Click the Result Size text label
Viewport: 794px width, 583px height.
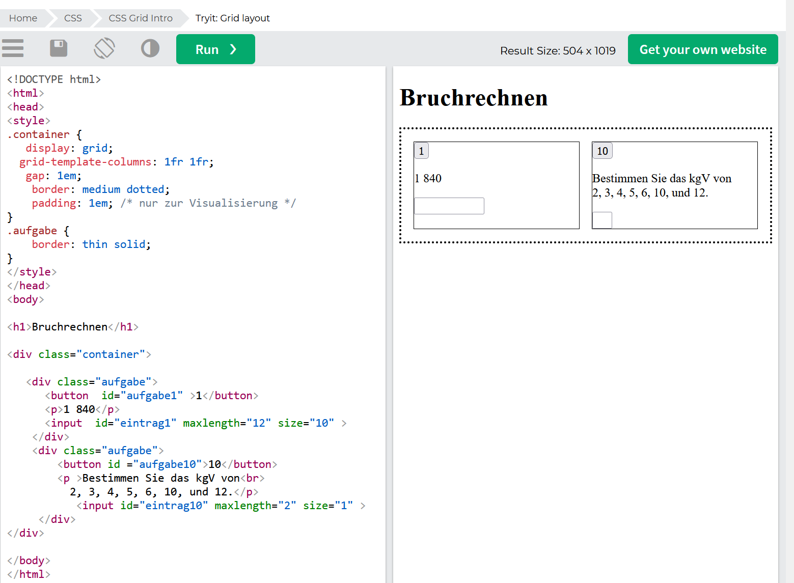pos(557,51)
